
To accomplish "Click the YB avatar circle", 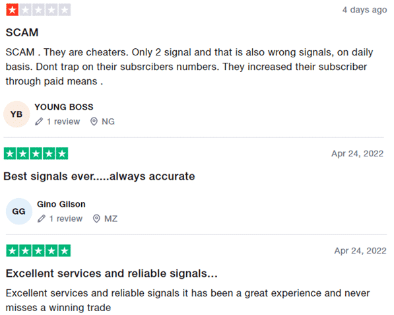I will (x=16, y=114).
